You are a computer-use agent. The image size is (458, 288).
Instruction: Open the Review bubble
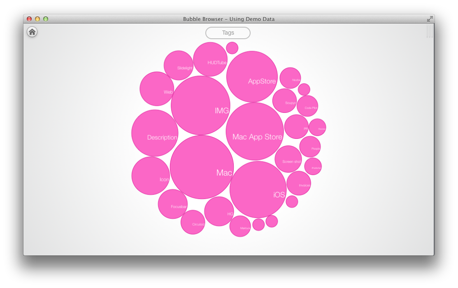[318, 127]
